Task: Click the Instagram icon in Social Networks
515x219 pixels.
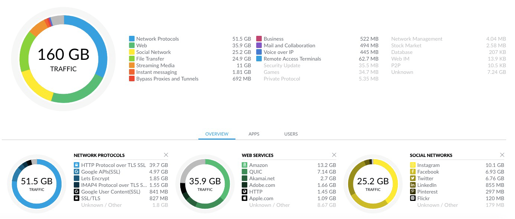Action: coord(413,165)
